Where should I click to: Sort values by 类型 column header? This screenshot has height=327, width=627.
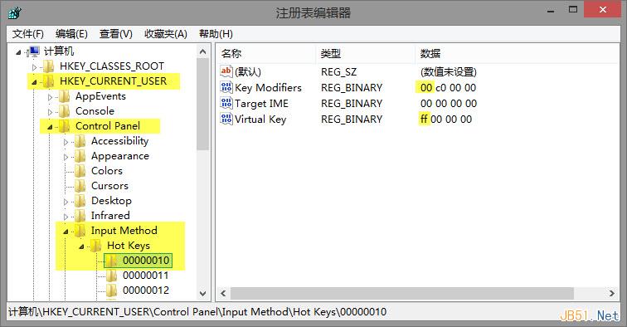point(366,53)
